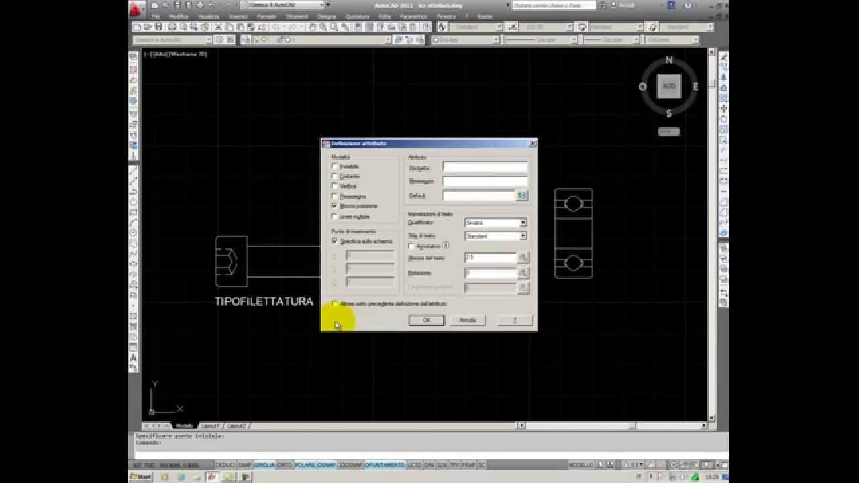Click the Windows Start button
The width and height of the screenshot is (859, 483).
click(x=140, y=477)
